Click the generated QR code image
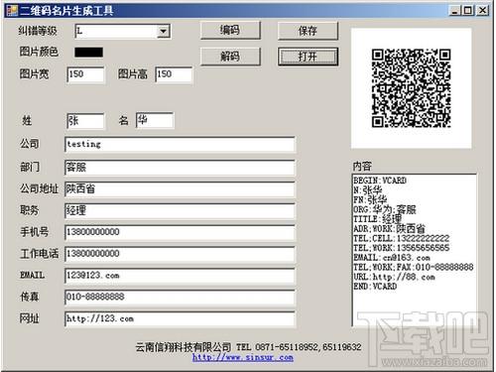 411,88
